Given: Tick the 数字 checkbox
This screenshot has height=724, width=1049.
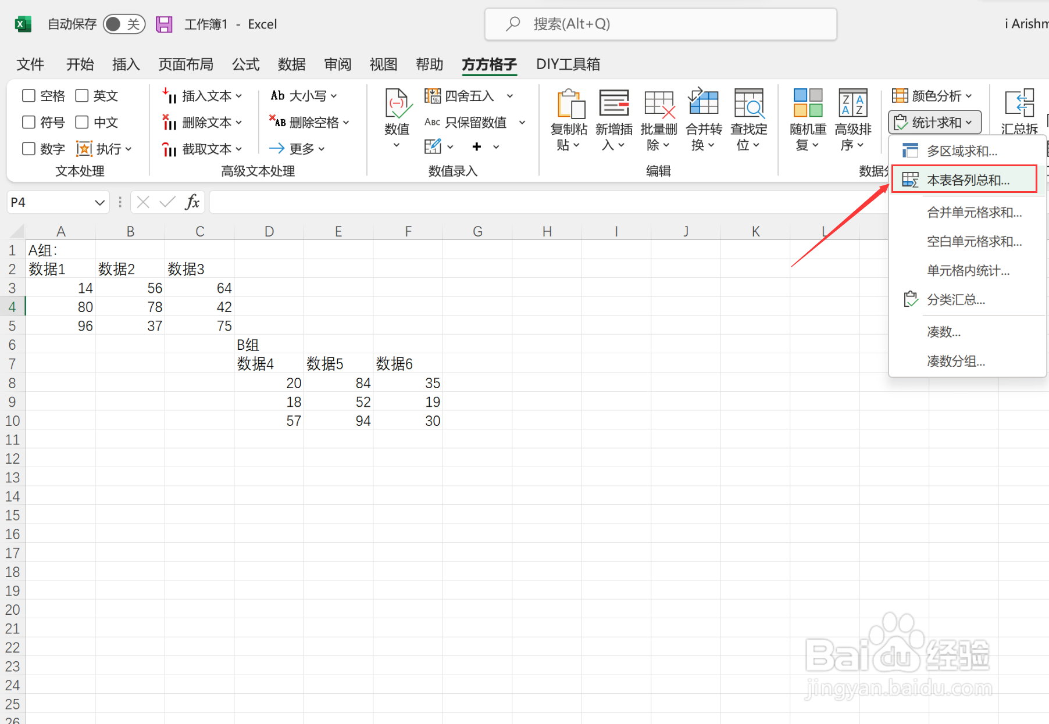Looking at the screenshot, I should pyautogui.click(x=28, y=149).
